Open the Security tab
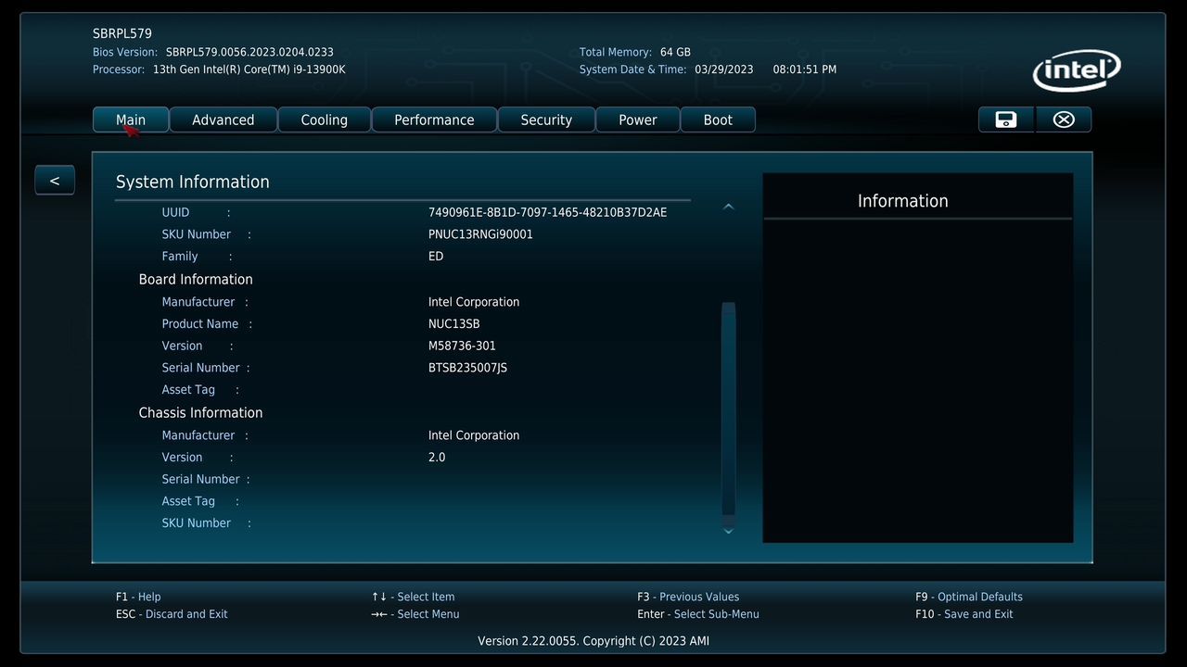 coord(545,119)
